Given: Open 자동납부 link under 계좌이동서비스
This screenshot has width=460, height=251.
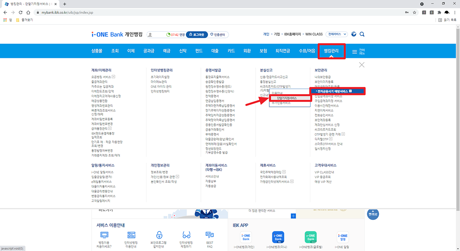Looking at the screenshot, I should click(211, 181).
